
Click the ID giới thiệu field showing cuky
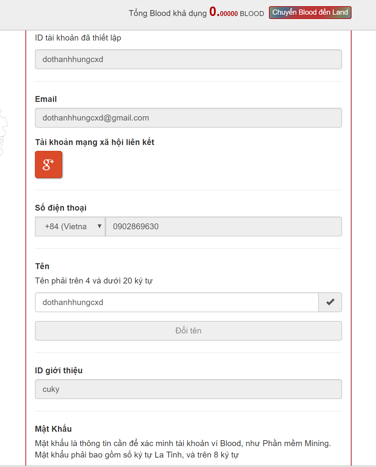click(x=188, y=389)
